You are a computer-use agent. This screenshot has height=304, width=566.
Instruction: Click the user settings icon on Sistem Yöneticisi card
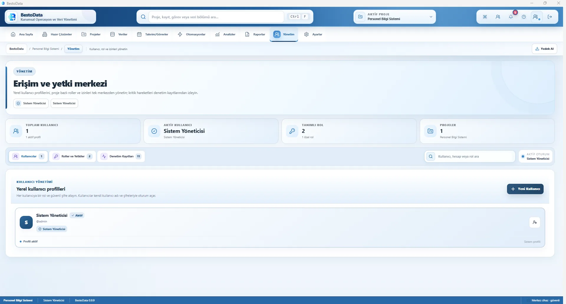(535, 222)
